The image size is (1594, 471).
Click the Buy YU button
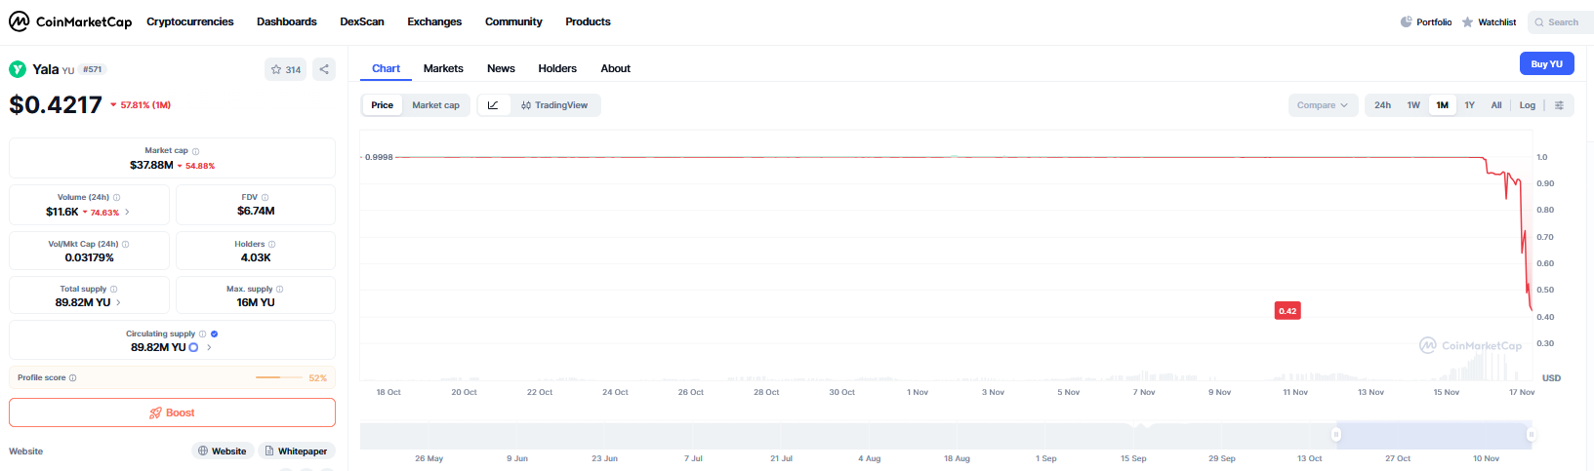tap(1546, 63)
